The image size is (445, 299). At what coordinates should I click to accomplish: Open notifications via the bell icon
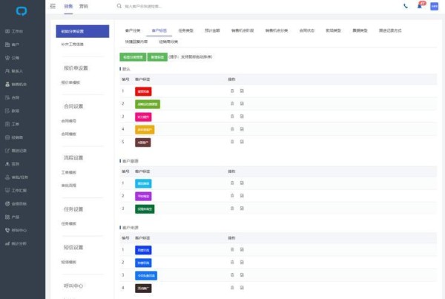click(419, 6)
